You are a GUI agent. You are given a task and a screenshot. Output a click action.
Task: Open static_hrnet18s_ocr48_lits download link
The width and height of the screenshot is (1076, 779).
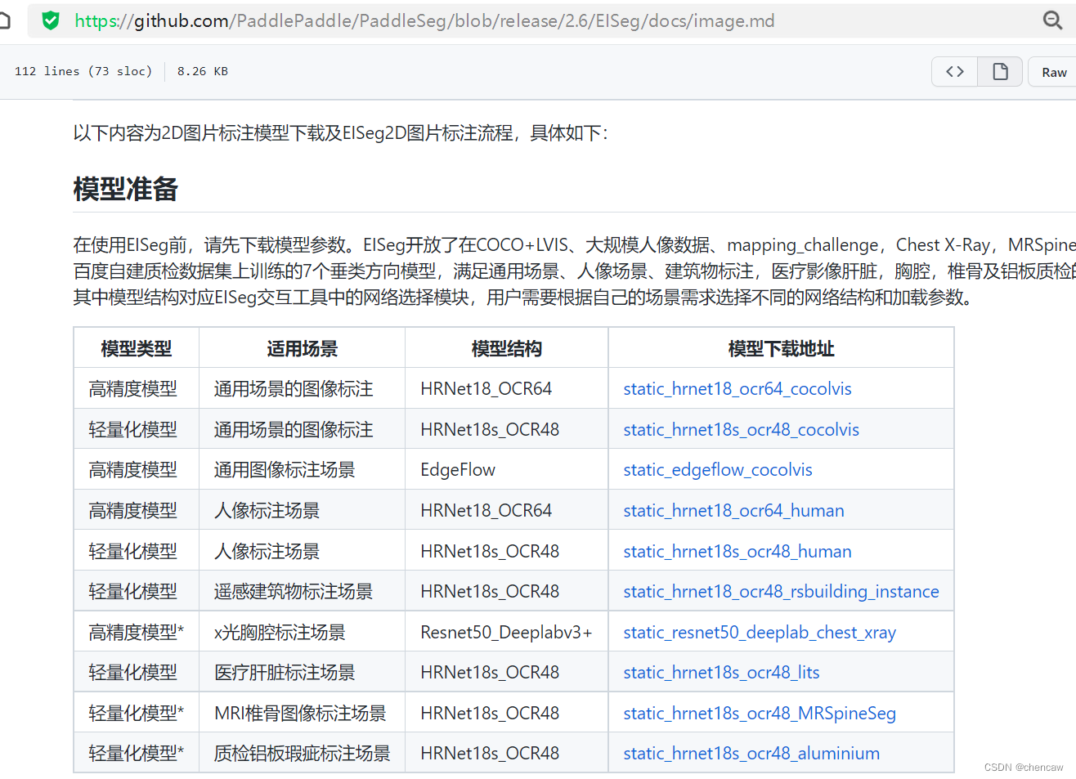click(x=721, y=673)
